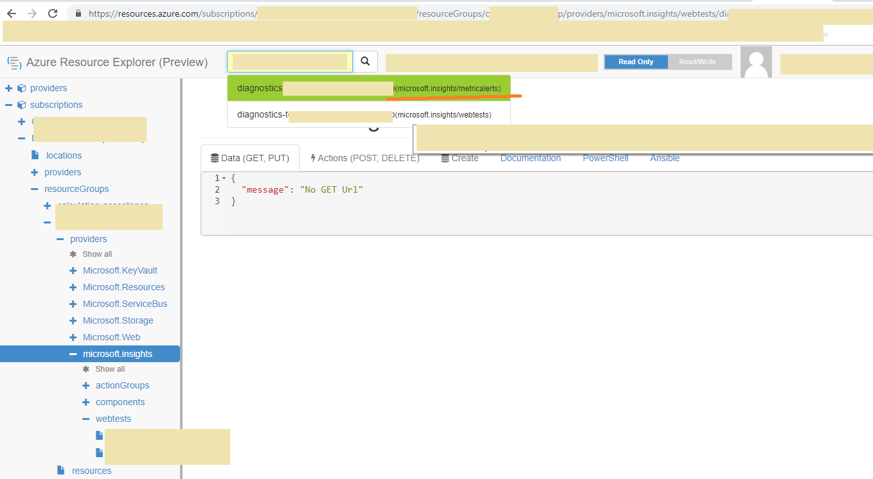Expand the actionGroups node
The height and width of the screenshot is (479, 873).
click(x=85, y=385)
